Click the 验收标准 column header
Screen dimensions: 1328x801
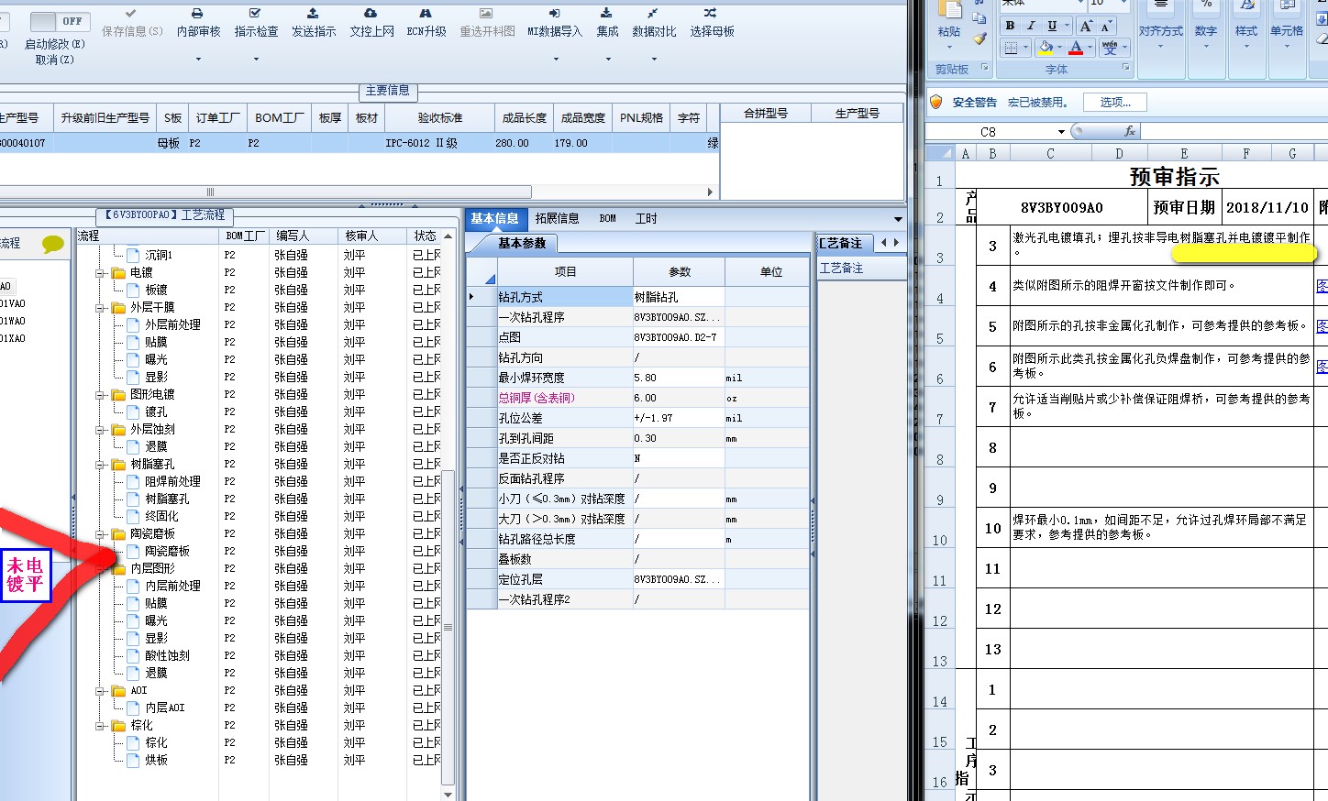[x=439, y=117]
